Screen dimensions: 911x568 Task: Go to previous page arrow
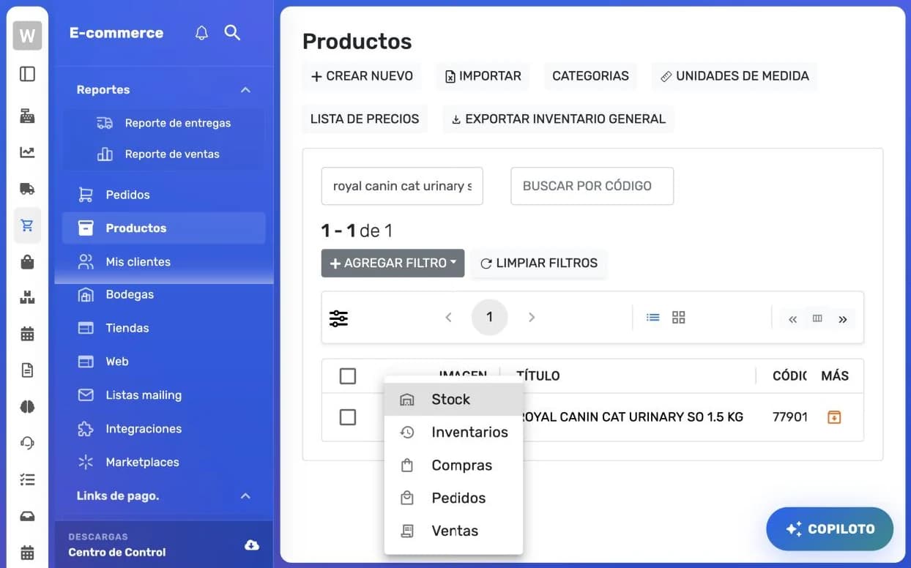click(448, 317)
